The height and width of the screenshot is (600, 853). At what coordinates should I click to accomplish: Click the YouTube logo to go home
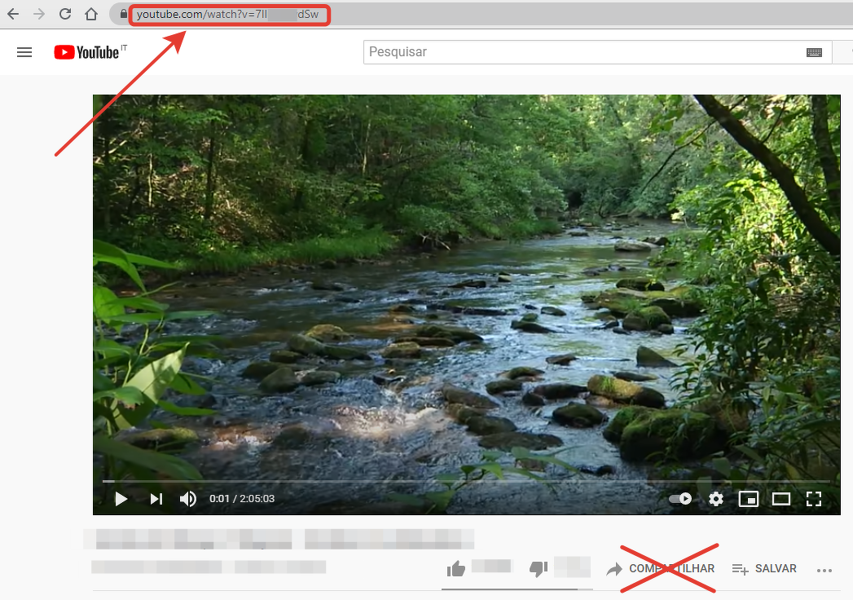click(x=88, y=52)
